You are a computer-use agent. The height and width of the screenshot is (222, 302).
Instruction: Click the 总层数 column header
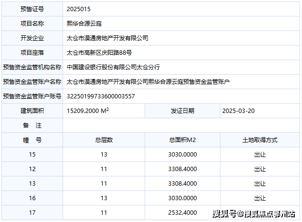click(104, 140)
